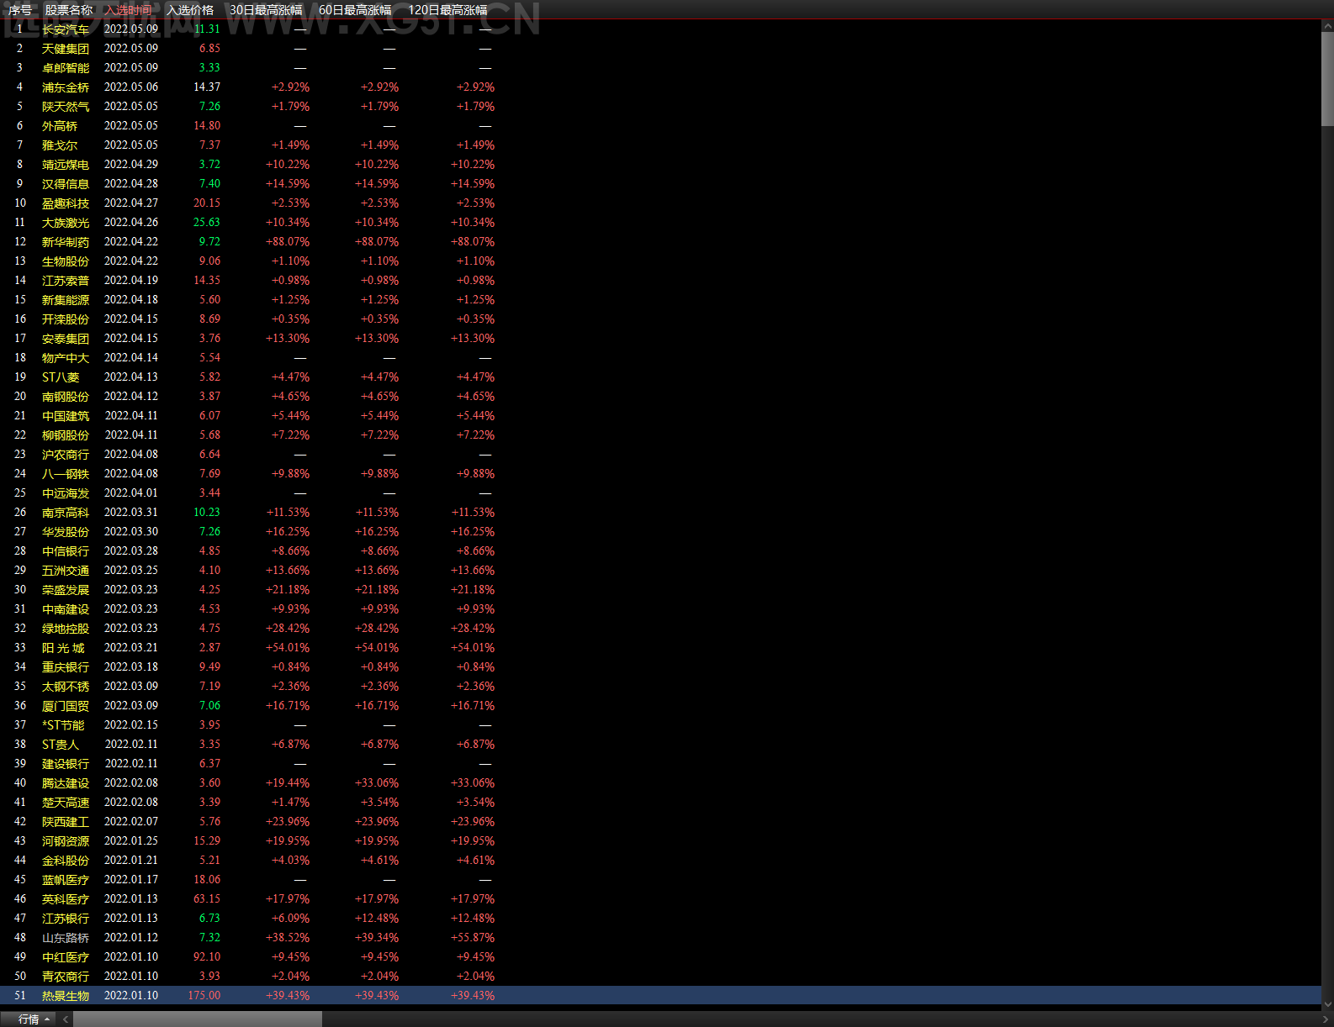
Task: Select stock 汉得信息
Action: [66, 184]
